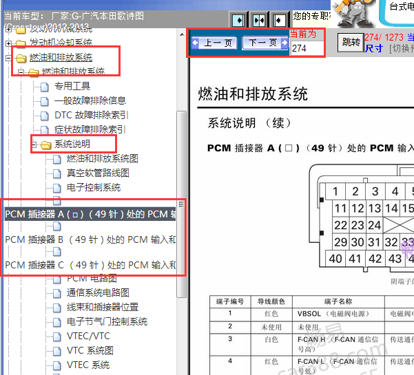Open 一般故障排除信息 page
The image size is (414, 375).
(90, 100)
